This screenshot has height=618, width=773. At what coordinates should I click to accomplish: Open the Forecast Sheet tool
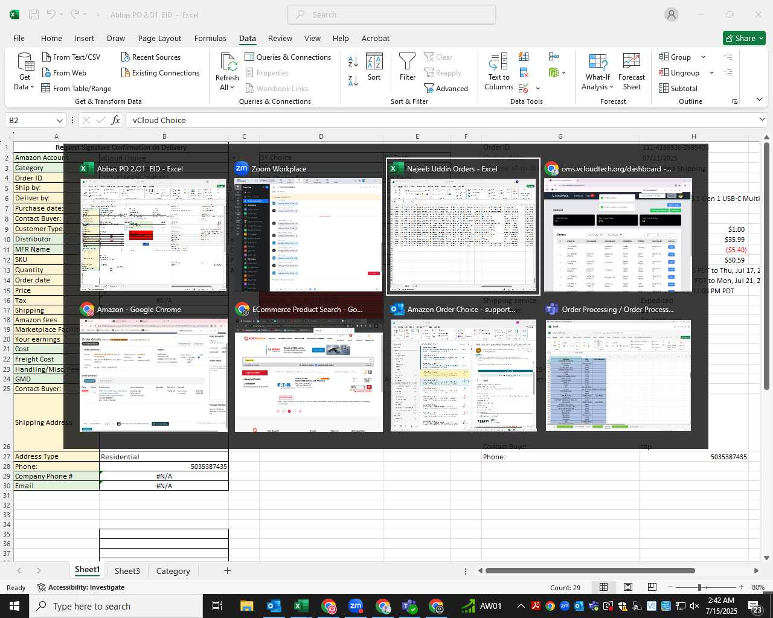click(x=632, y=72)
